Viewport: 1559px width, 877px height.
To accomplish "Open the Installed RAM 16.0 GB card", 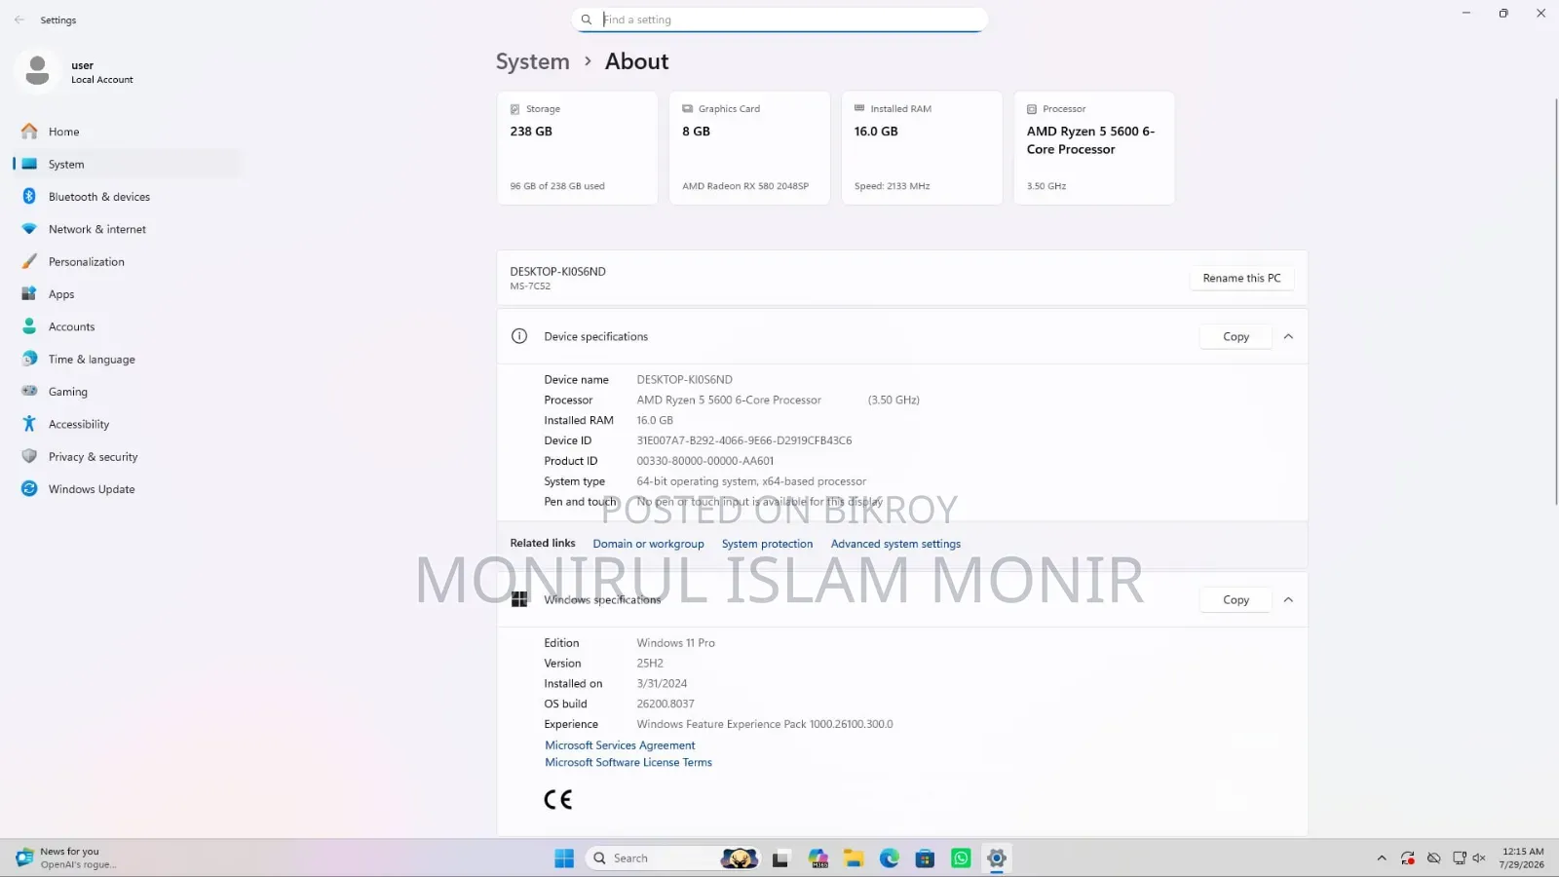I will pos(922,148).
